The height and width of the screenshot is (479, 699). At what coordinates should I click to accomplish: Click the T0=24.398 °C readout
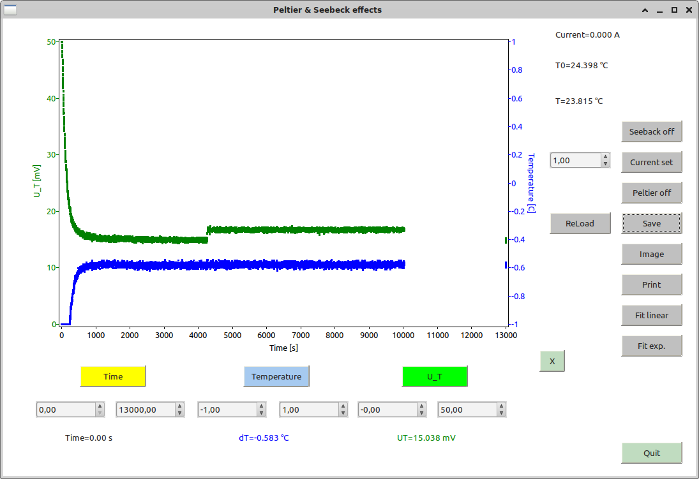(x=582, y=66)
